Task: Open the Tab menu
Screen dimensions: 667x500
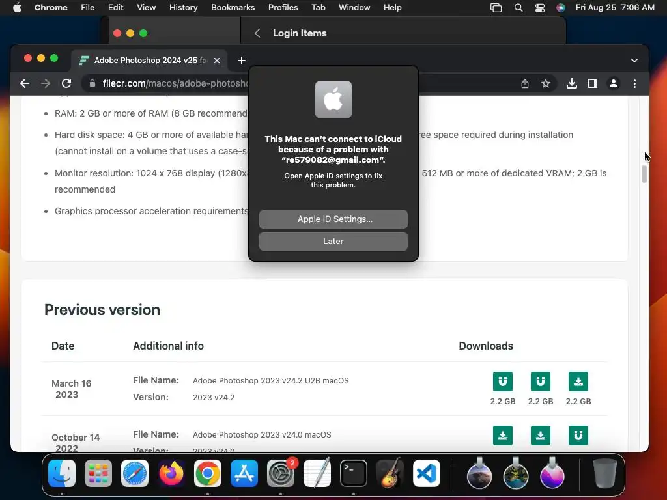Action: click(x=318, y=7)
